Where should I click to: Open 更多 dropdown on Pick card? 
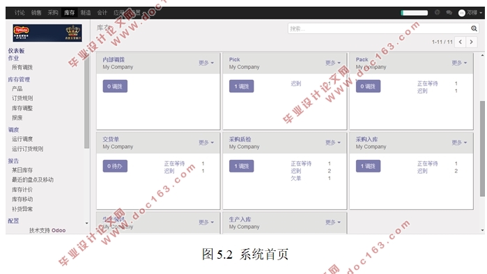coord(333,63)
